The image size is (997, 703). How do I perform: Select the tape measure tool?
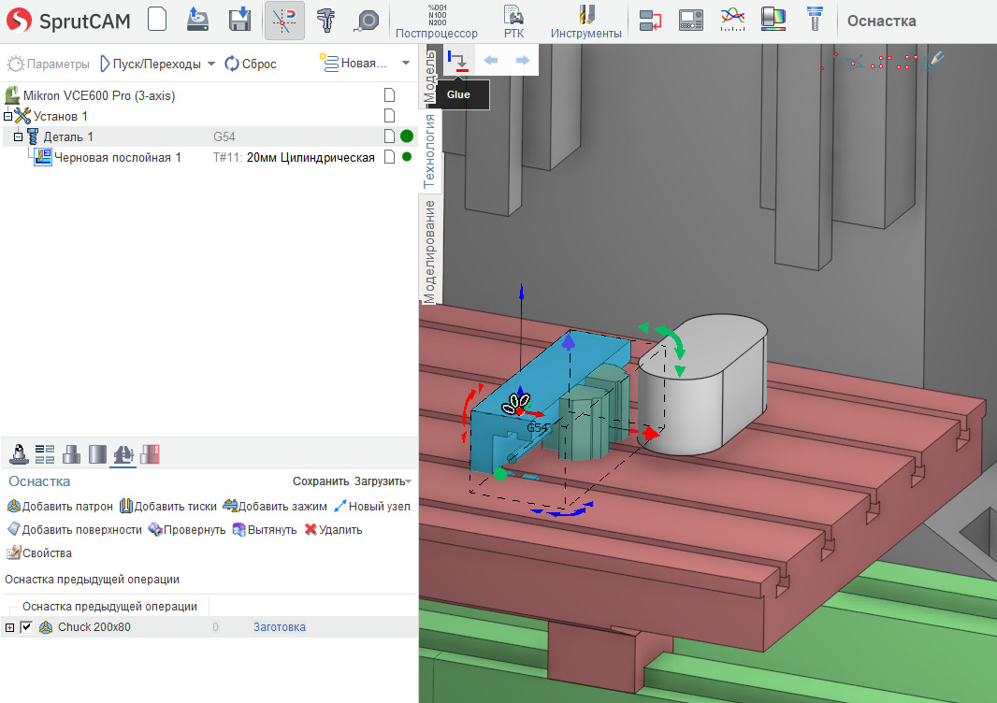pyautogui.click(x=368, y=21)
